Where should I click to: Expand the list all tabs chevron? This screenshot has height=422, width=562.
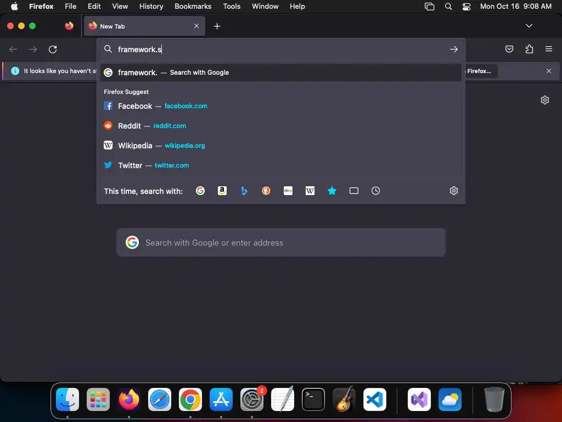pos(529,26)
